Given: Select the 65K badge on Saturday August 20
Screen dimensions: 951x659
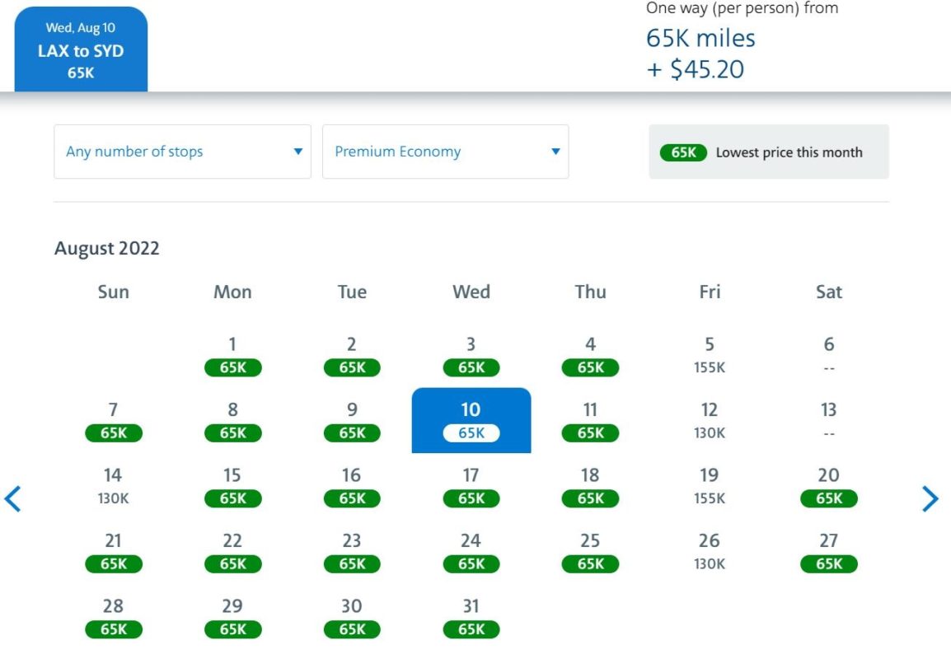Looking at the screenshot, I should point(828,498).
